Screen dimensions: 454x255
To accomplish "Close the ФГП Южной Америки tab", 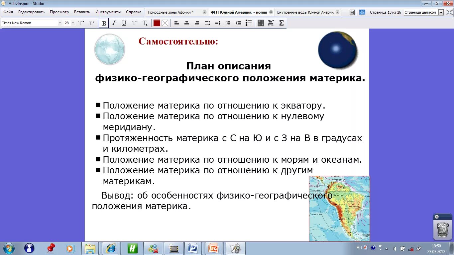I will 271,12.
